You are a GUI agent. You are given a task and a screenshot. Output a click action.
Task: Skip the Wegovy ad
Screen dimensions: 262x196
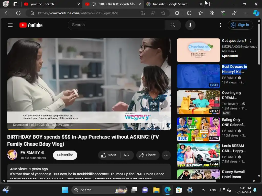(157, 104)
